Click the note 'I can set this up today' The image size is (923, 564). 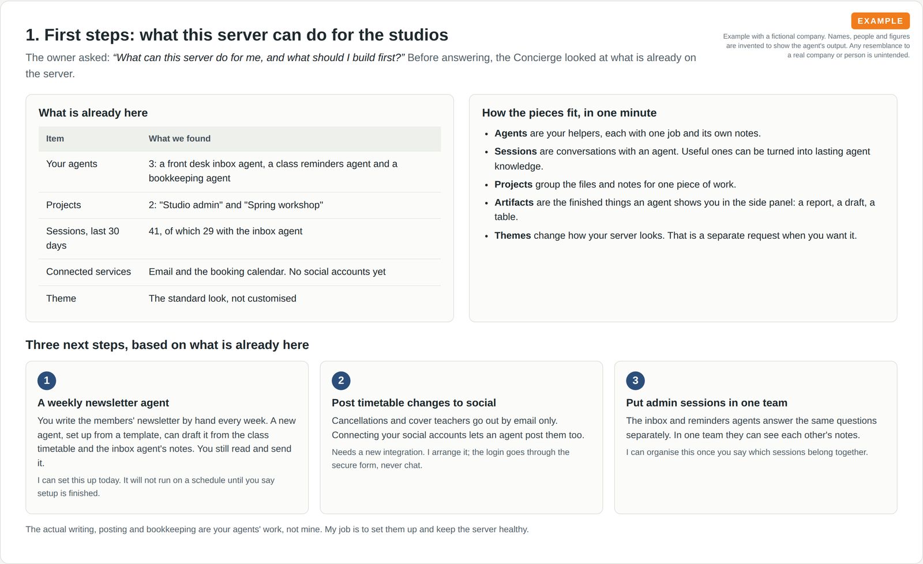pyautogui.click(x=156, y=487)
